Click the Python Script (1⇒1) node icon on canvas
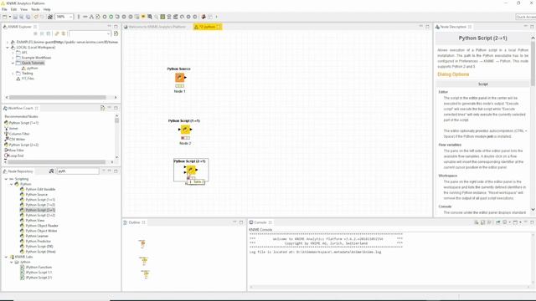 pyautogui.click(x=185, y=130)
